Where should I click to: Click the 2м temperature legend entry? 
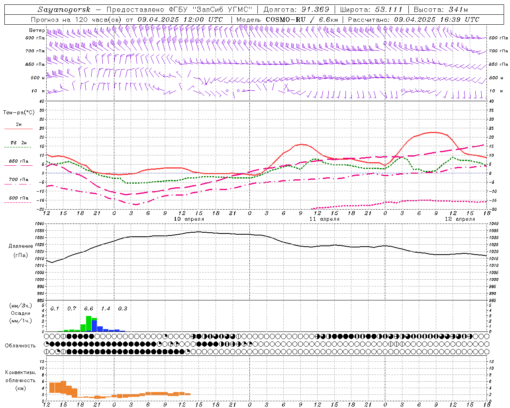coord(19,124)
